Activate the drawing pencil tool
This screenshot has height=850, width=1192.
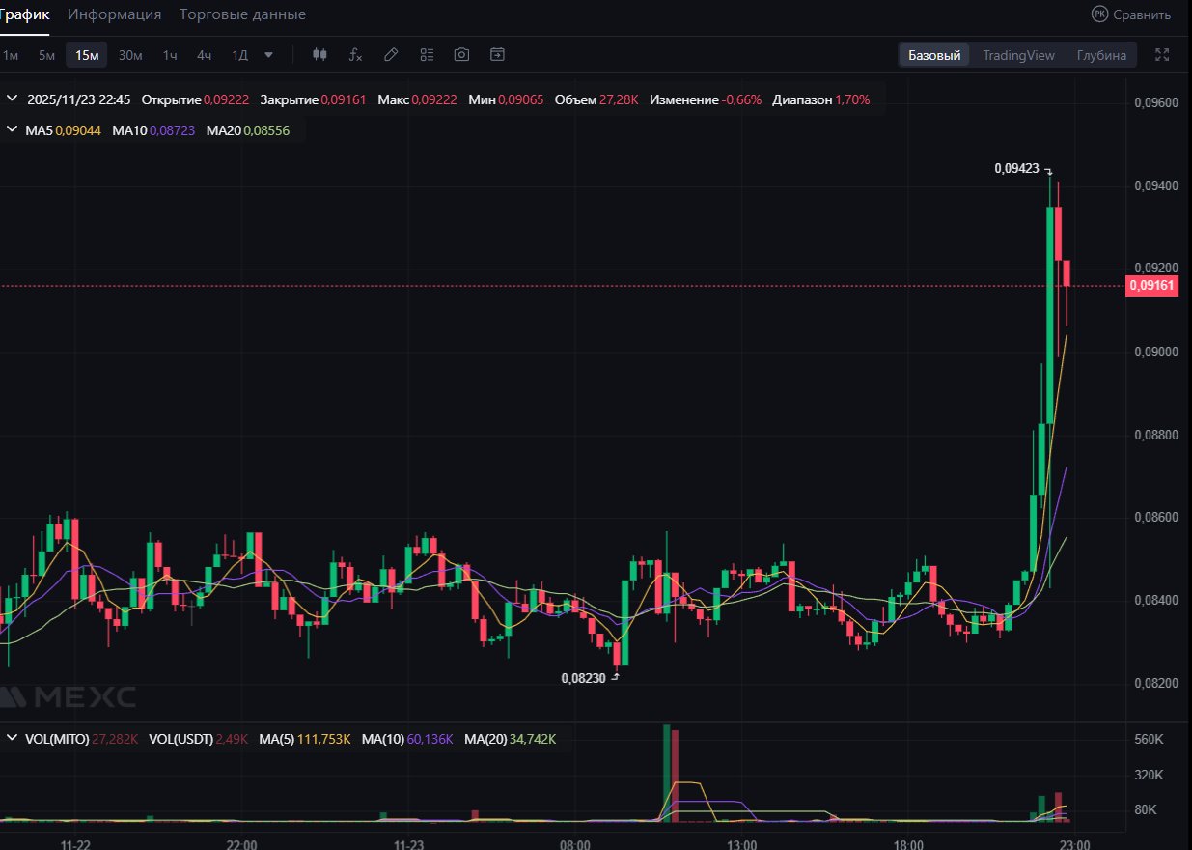(x=391, y=55)
